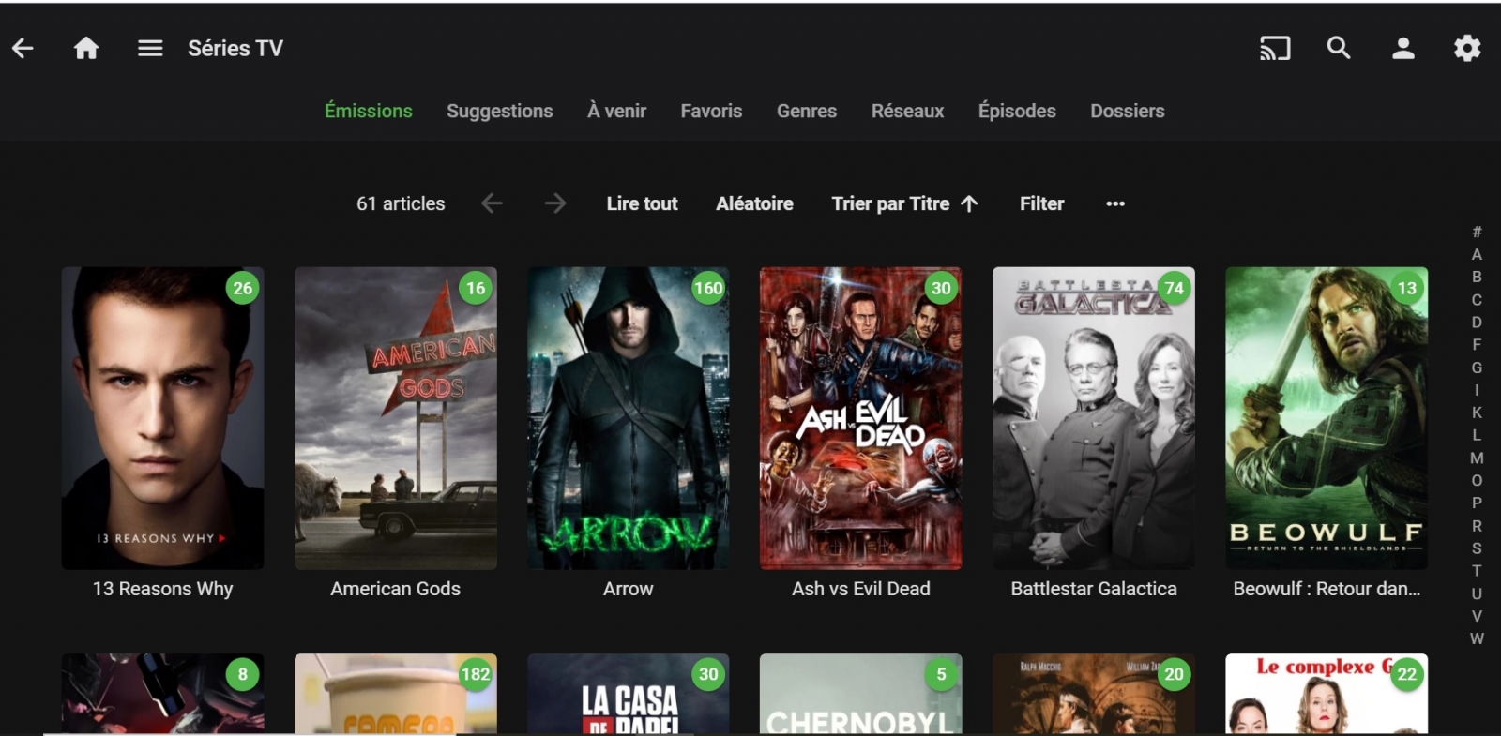Jump to letter W in alphabet index
The height and width of the screenshot is (736, 1501).
(1477, 638)
